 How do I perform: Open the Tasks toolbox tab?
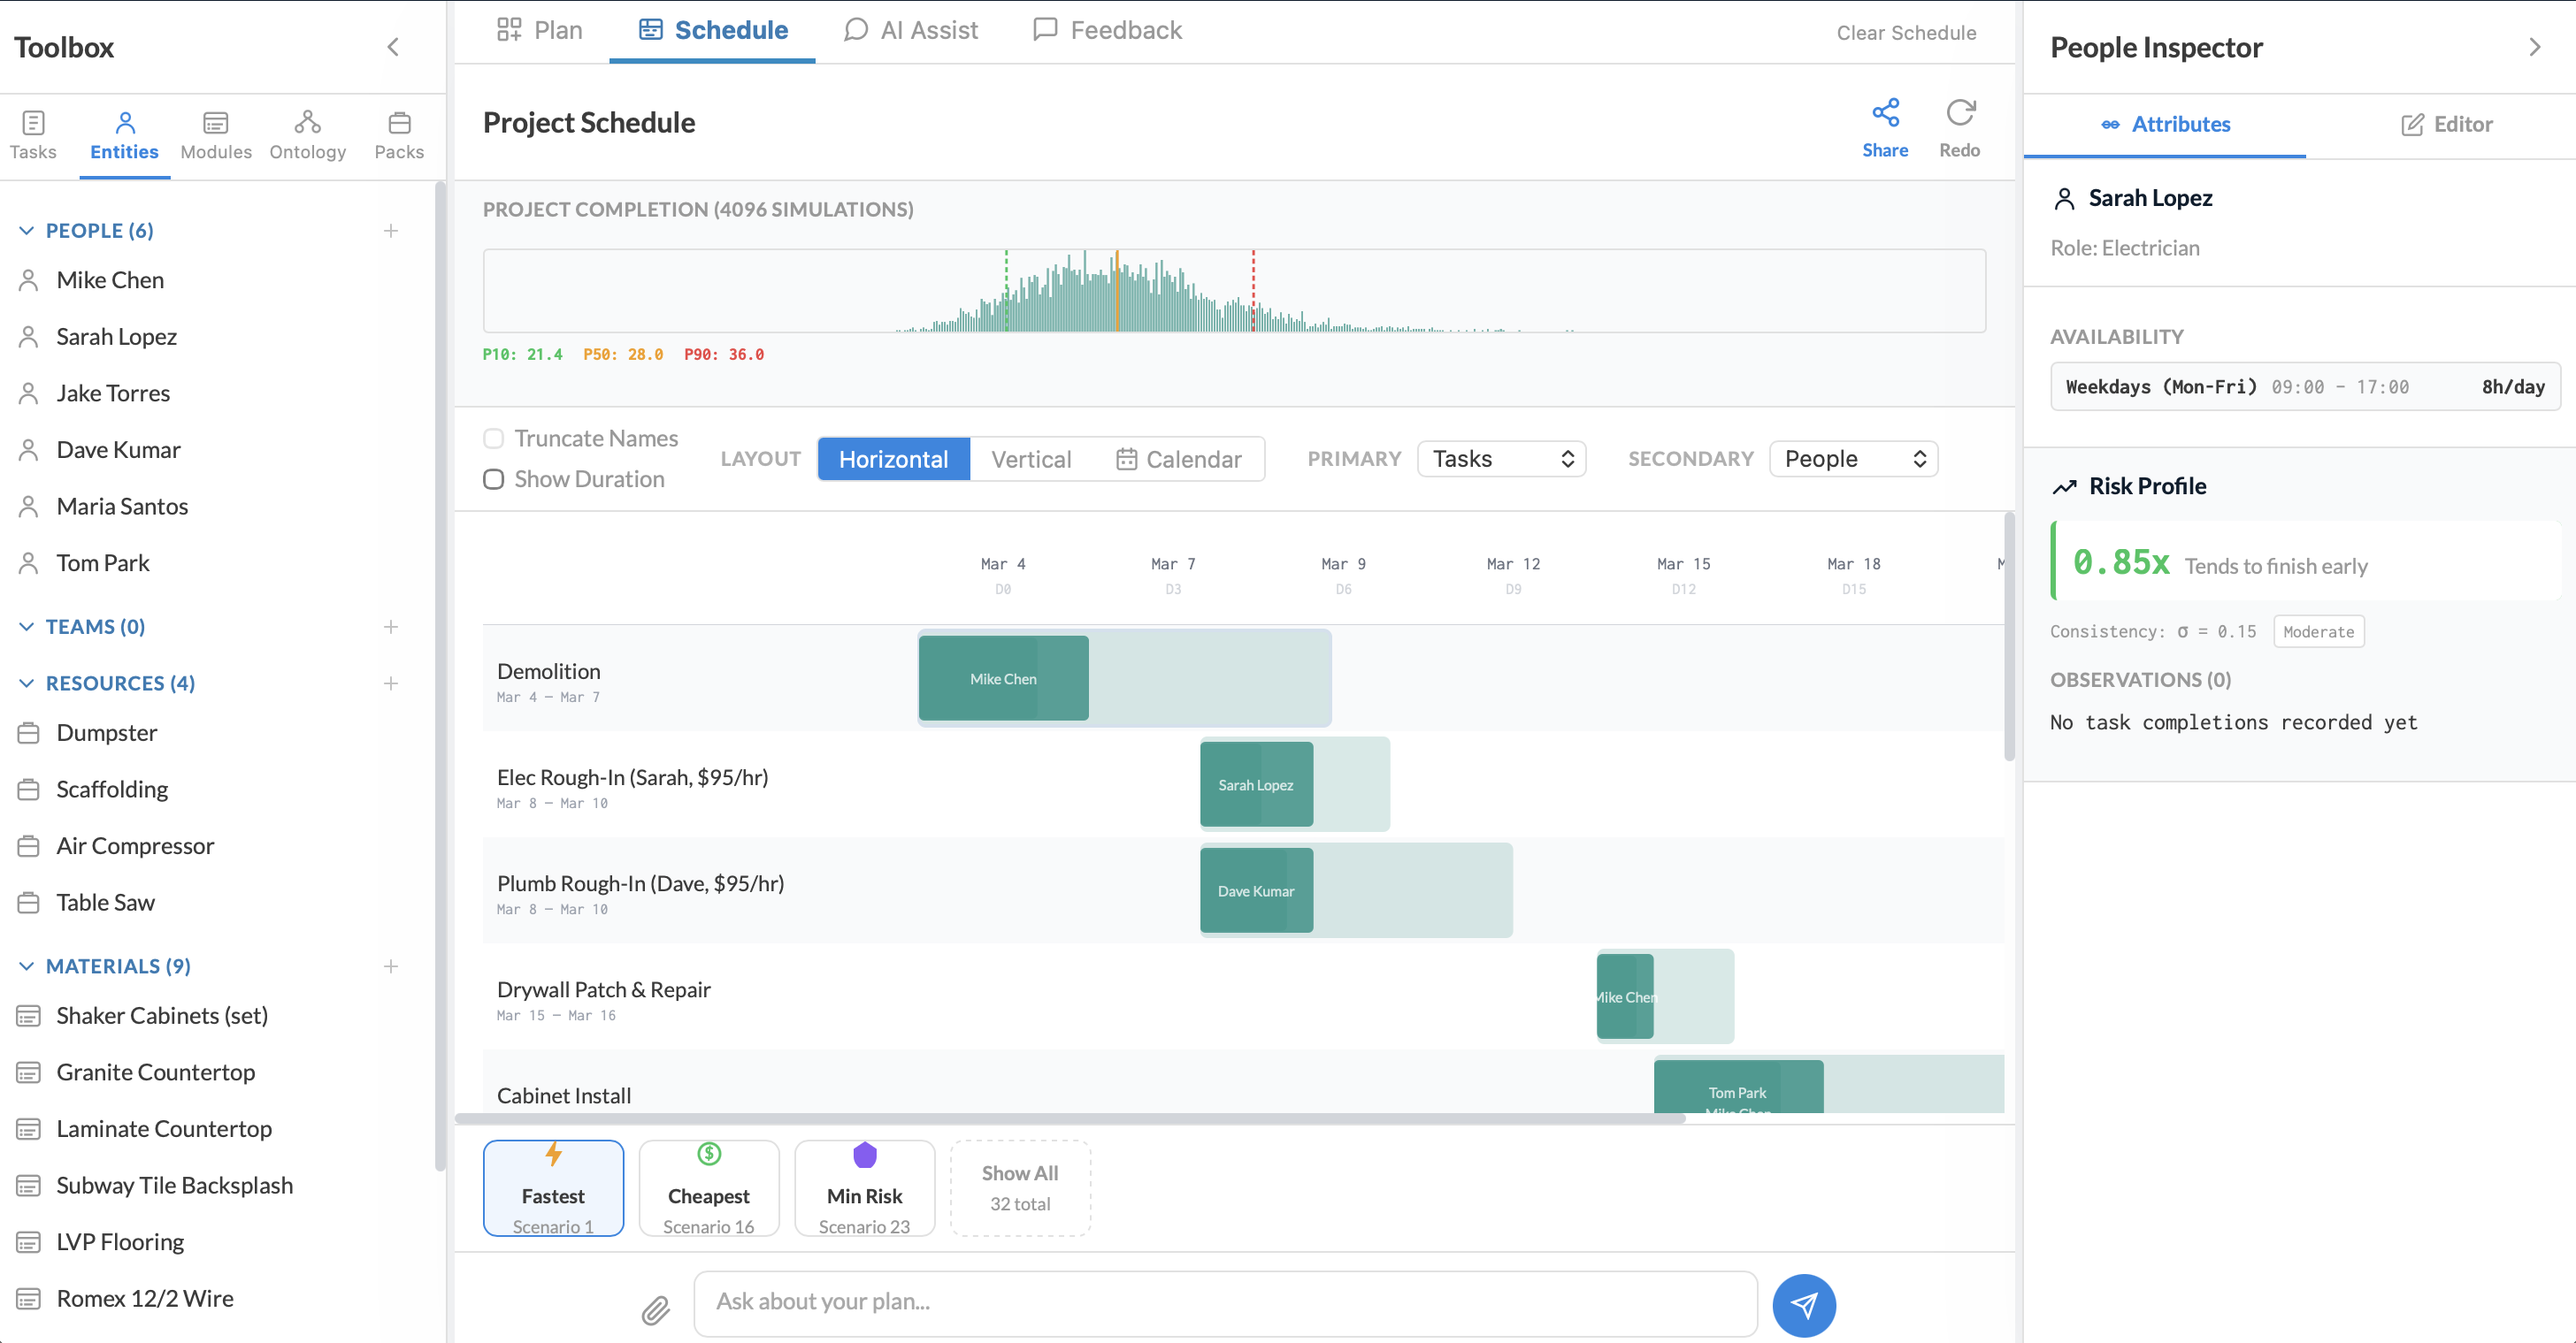click(33, 136)
